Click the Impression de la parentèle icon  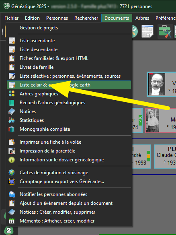click(x=12, y=151)
